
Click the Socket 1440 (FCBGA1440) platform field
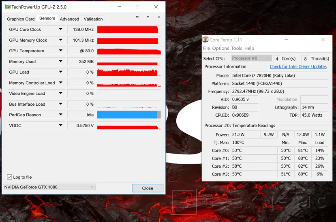click(279, 83)
